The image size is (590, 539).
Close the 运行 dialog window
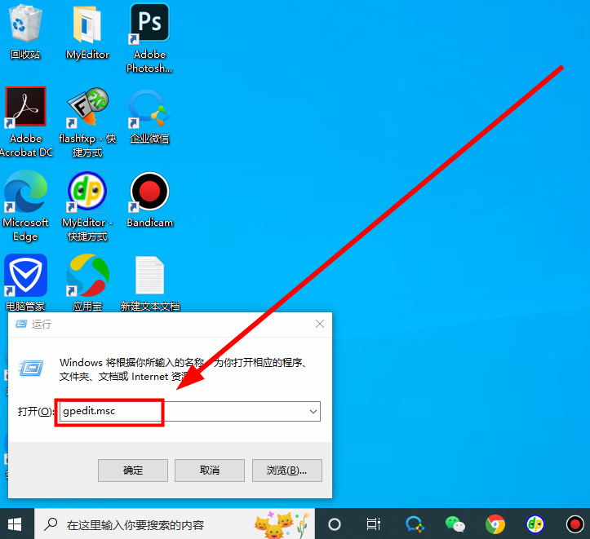pos(319,324)
